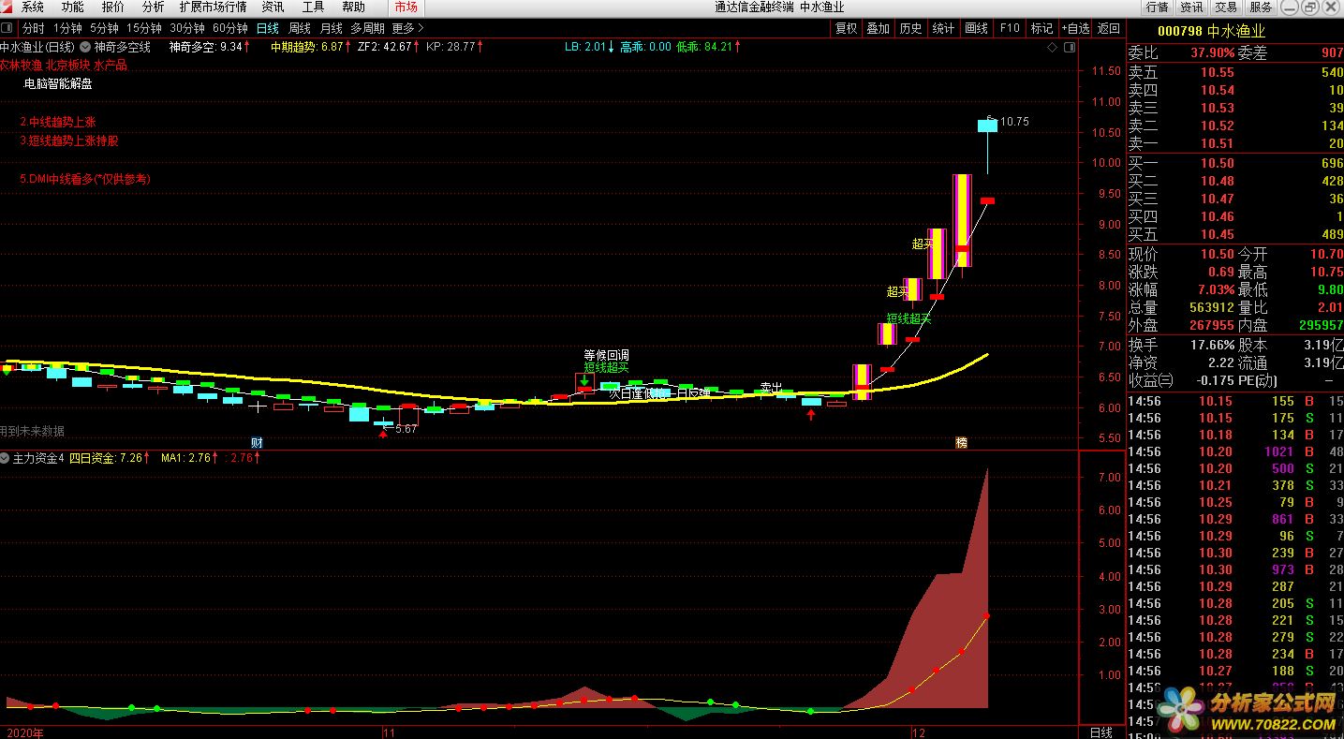Click the 交易 trading button
The height and width of the screenshot is (739, 1344).
pyautogui.click(x=1227, y=7)
